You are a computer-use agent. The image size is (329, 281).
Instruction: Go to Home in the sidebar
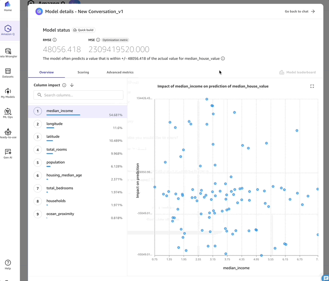point(8,6)
